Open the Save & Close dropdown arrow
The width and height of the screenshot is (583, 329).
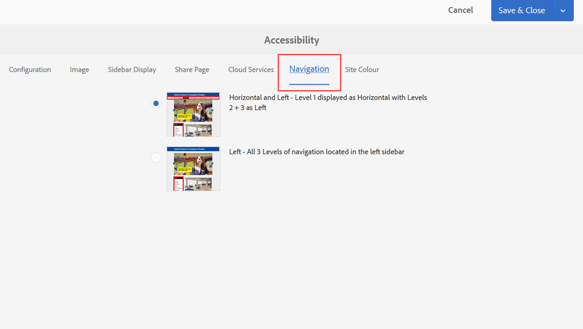pyautogui.click(x=563, y=11)
